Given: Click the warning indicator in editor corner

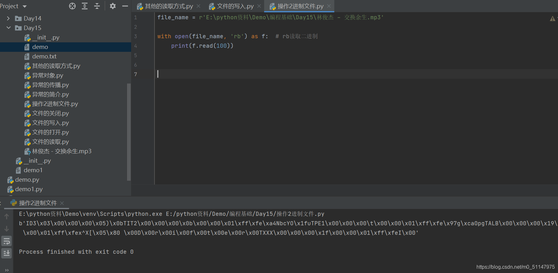Looking at the screenshot, I should pyautogui.click(x=552, y=19).
